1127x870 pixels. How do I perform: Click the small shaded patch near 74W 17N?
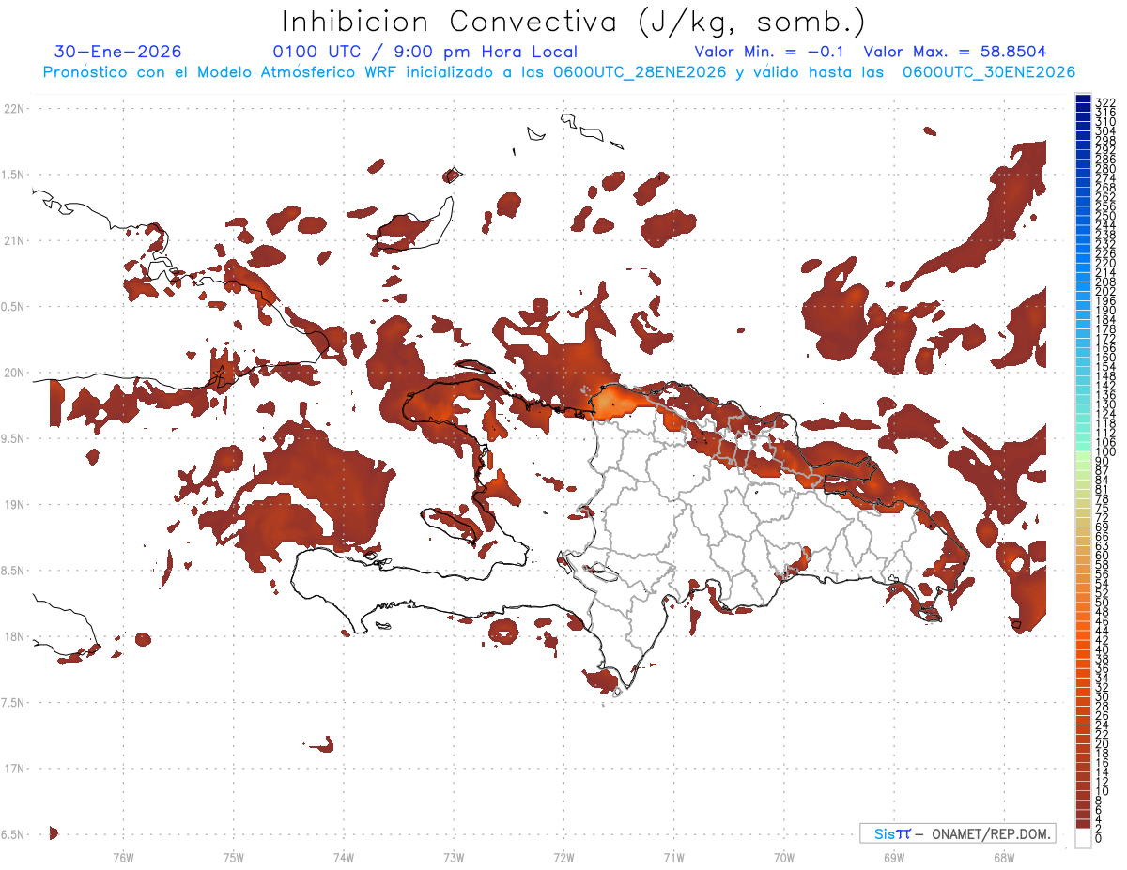(x=323, y=745)
